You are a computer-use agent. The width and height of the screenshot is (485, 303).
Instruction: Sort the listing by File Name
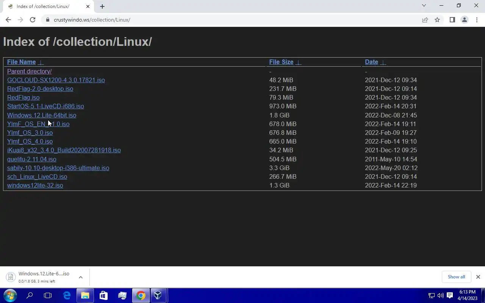[21, 62]
